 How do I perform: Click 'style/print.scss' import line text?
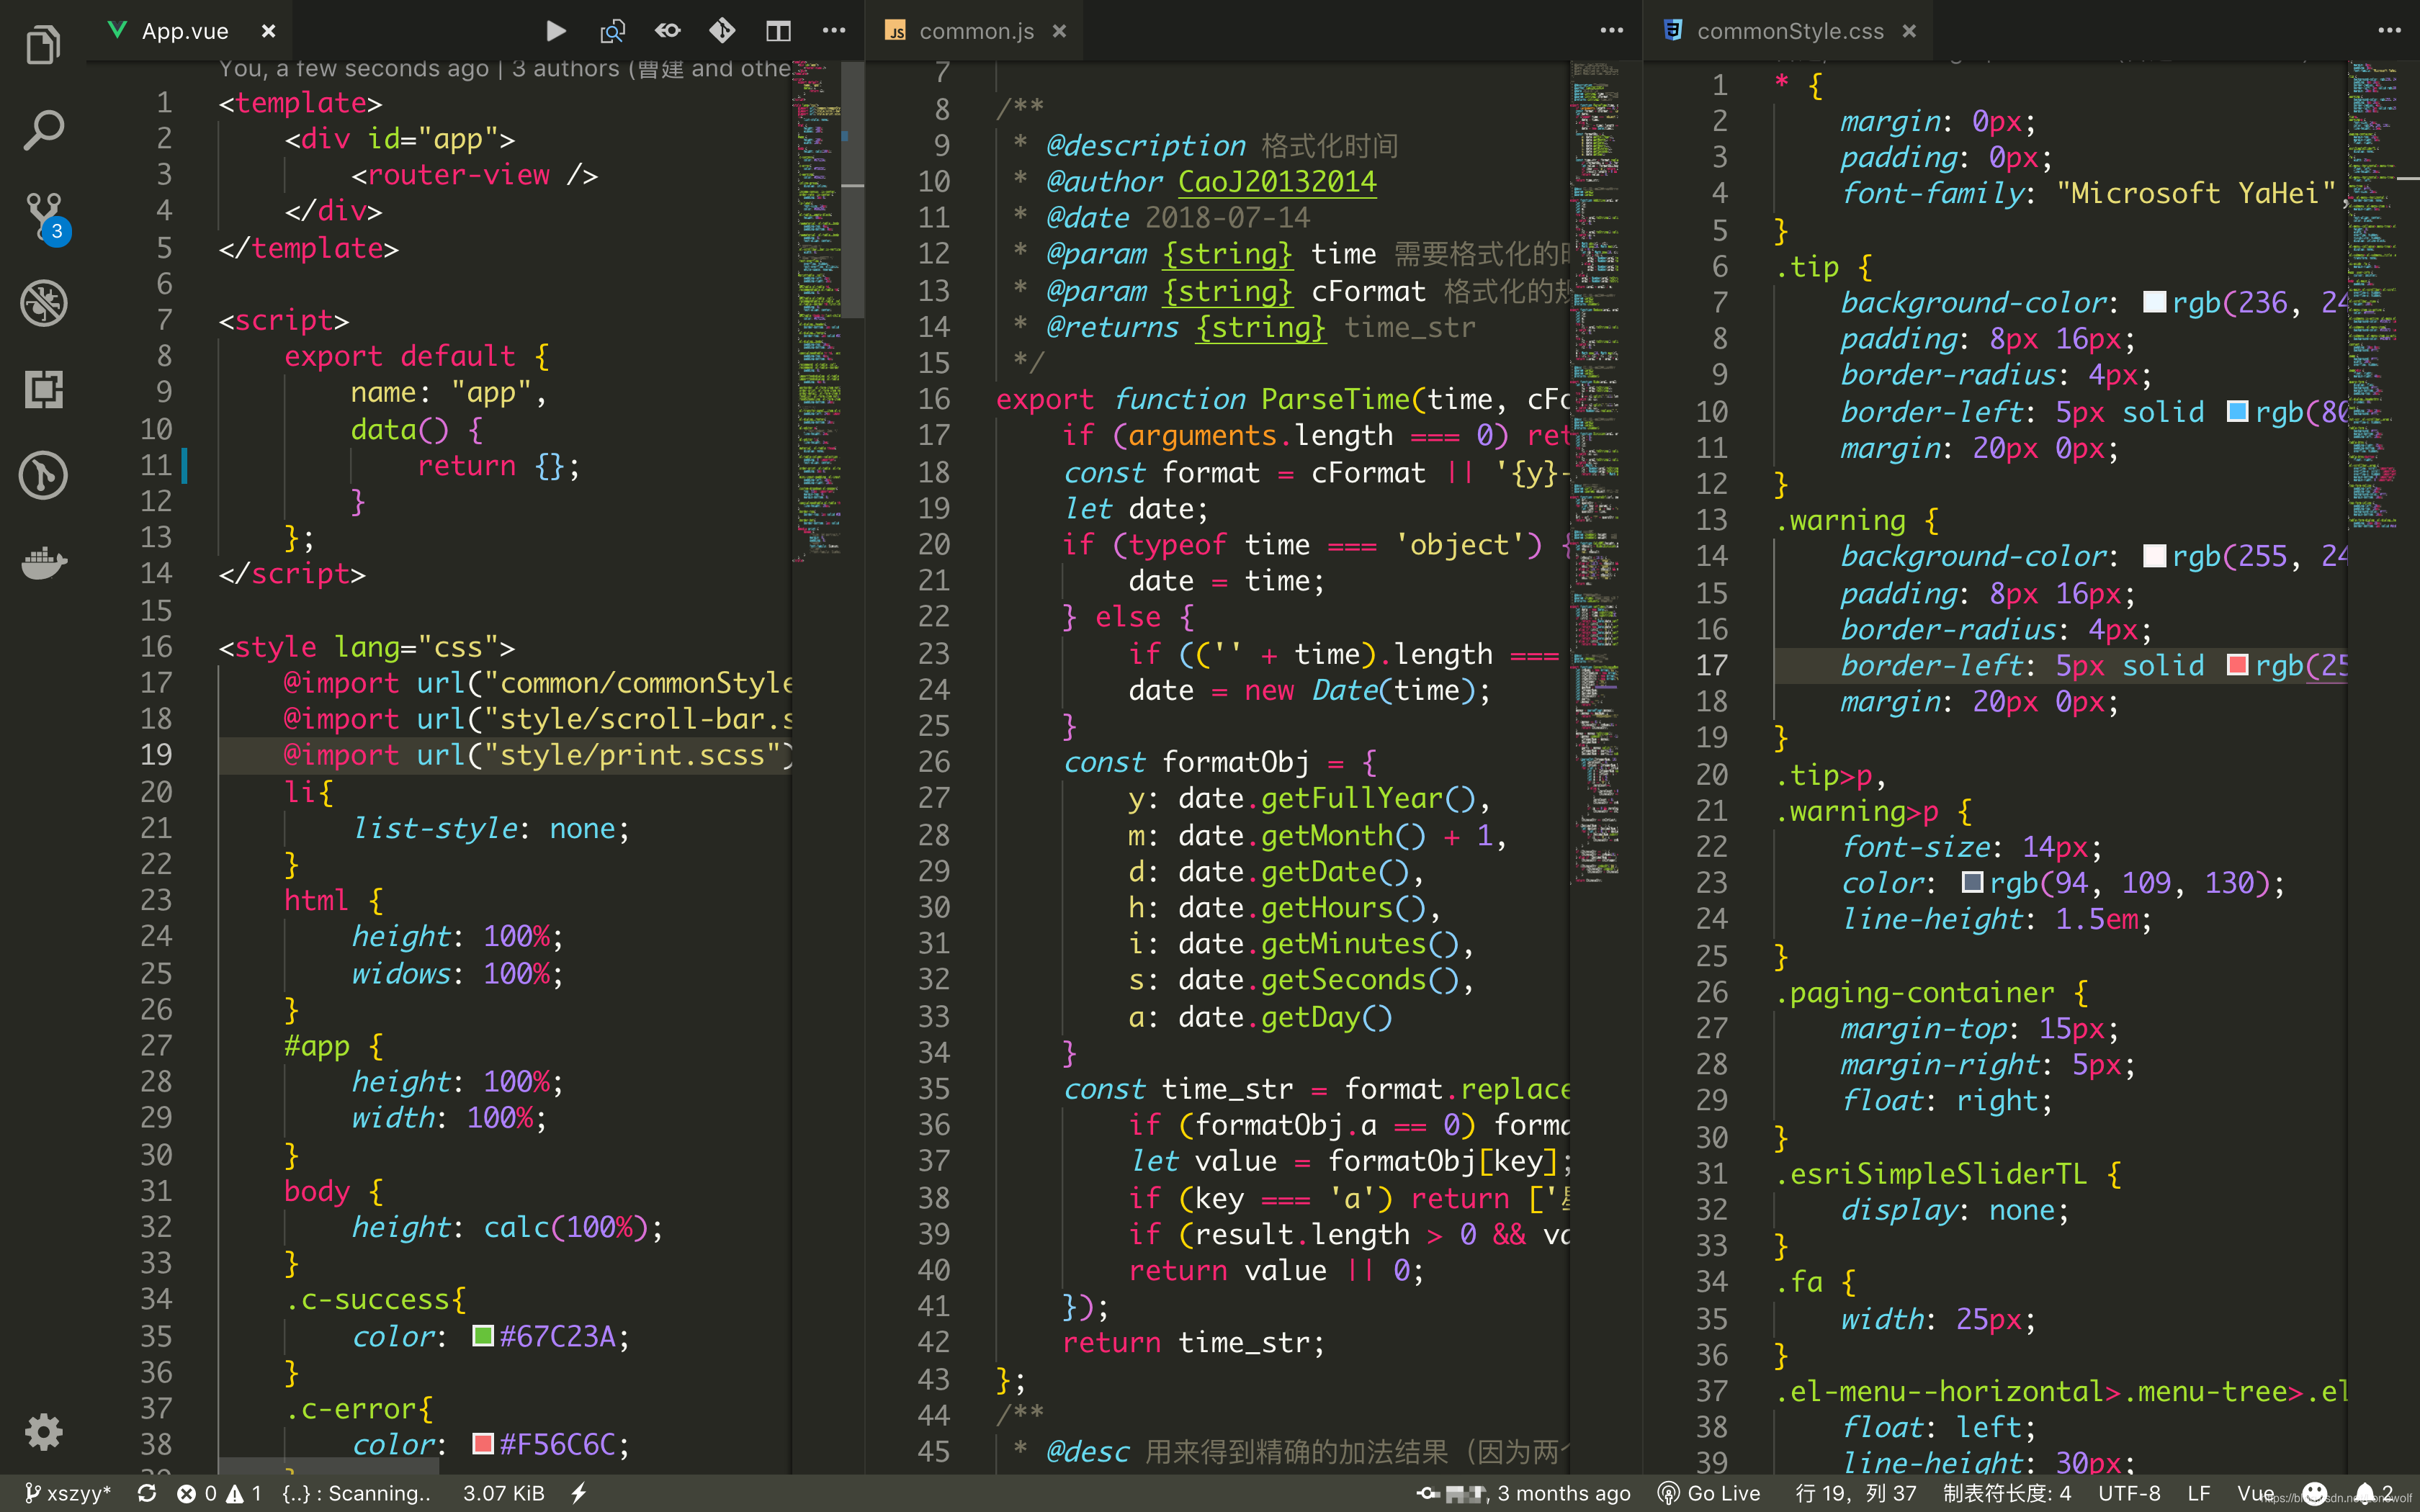click(632, 755)
